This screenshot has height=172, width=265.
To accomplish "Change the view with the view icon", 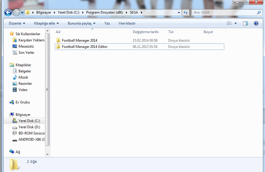I will click(229, 23).
